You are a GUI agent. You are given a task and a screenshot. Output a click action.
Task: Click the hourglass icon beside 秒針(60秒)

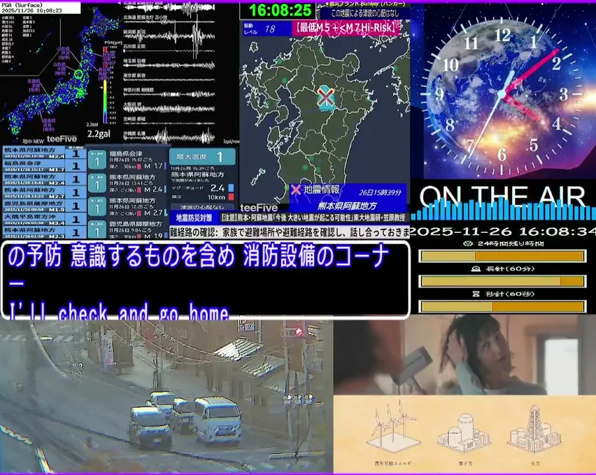(x=475, y=294)
